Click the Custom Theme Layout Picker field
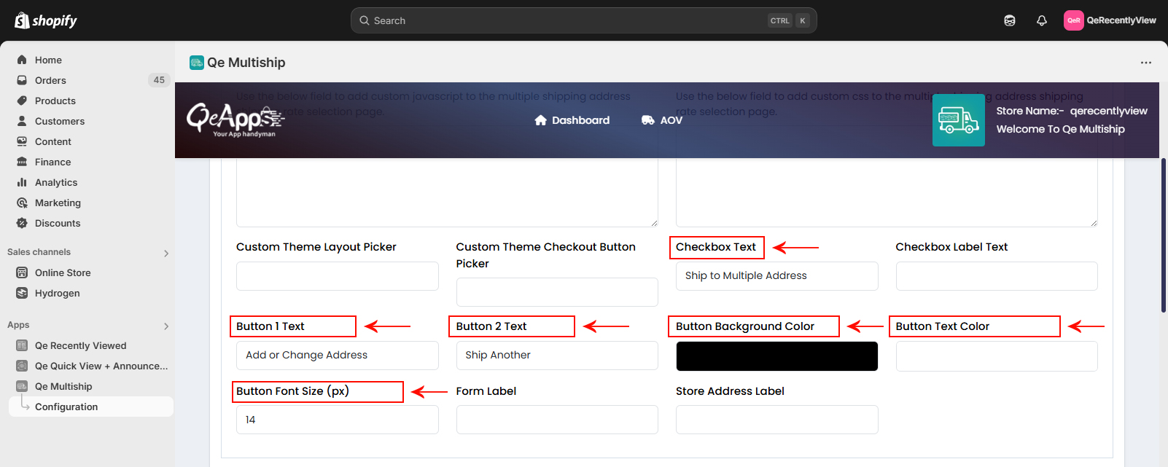Image resolution: width=1168 pixels, height=467 pixels. 338,276
